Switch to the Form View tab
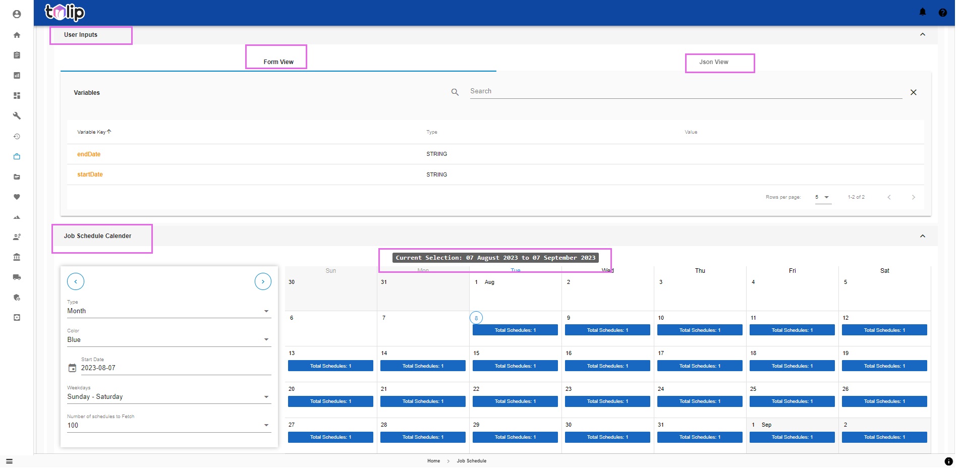This screenshot has width=960, height=469. pyautogui.click(x=278, y=62)
